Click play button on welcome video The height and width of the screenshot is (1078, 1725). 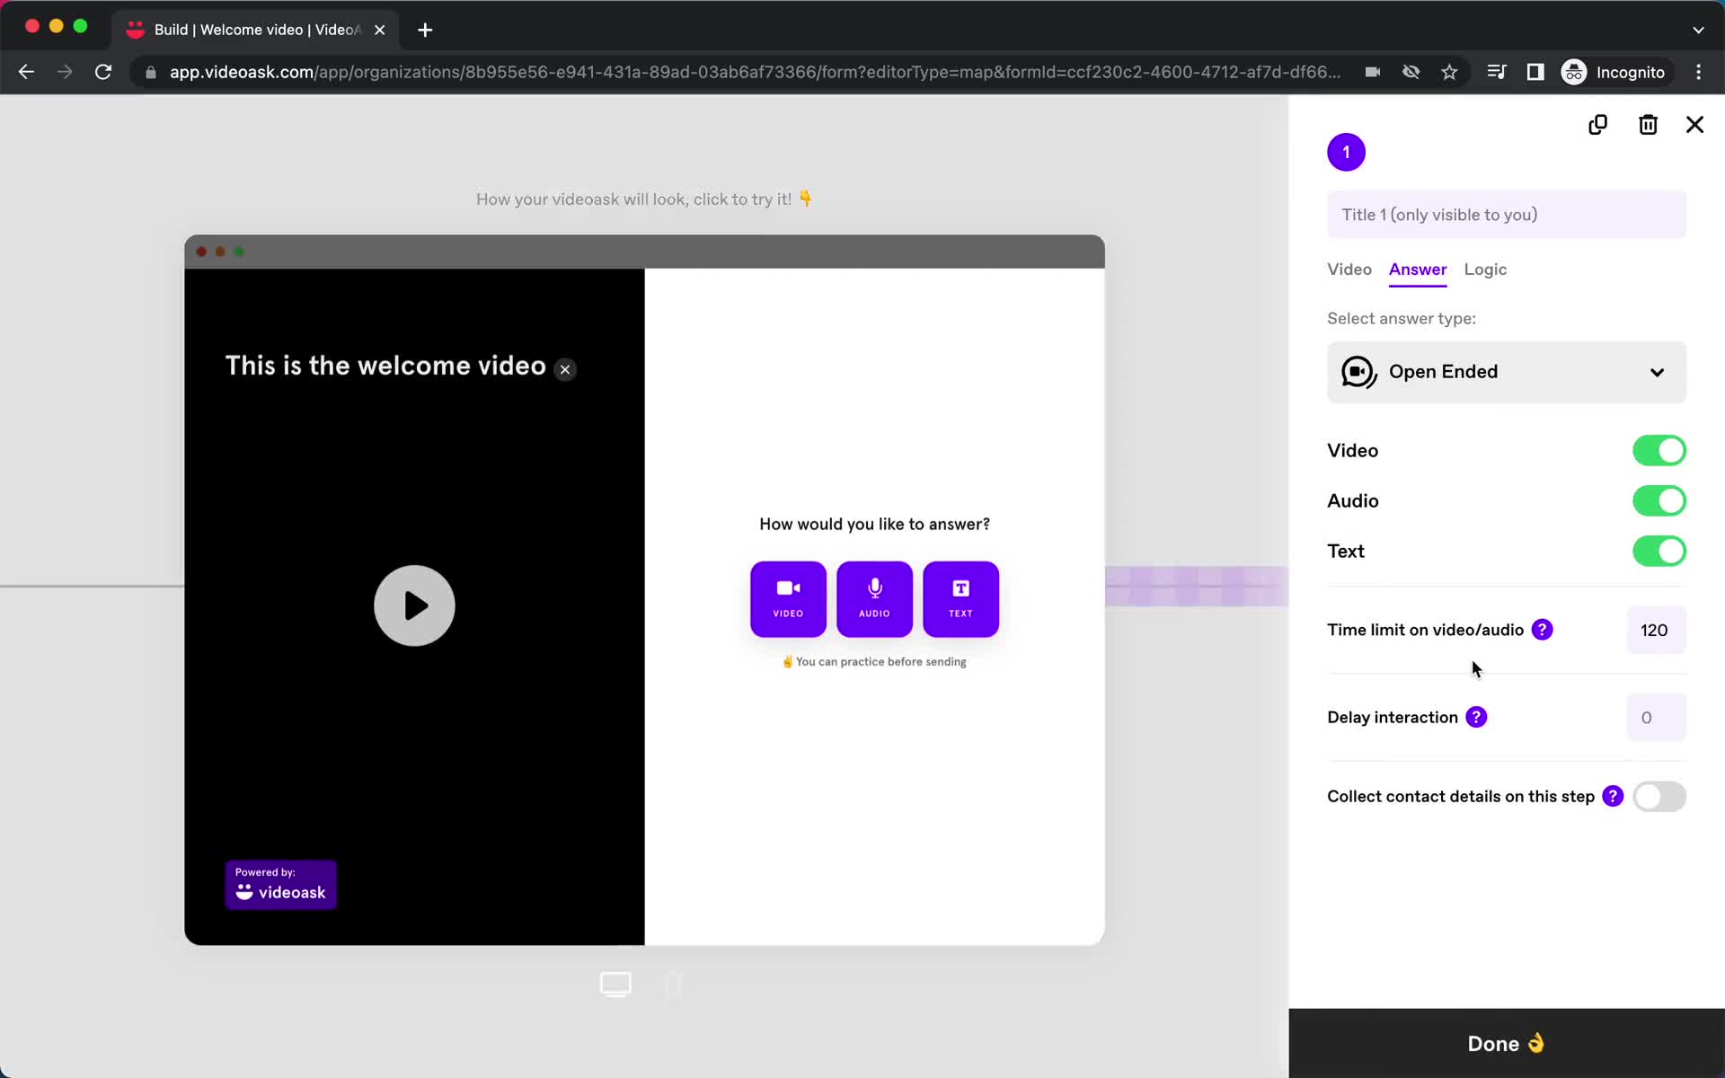415,606
